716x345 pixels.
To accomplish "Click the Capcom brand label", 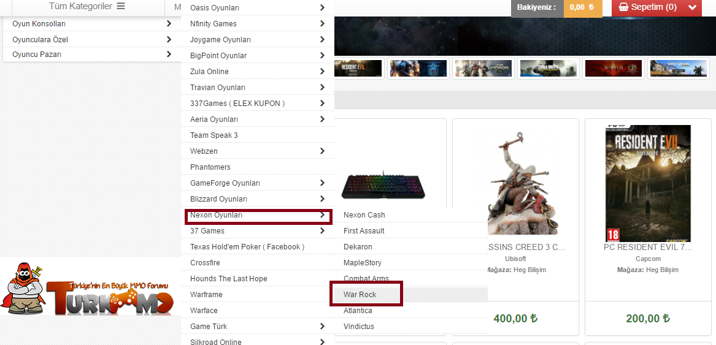I will 648,259.
